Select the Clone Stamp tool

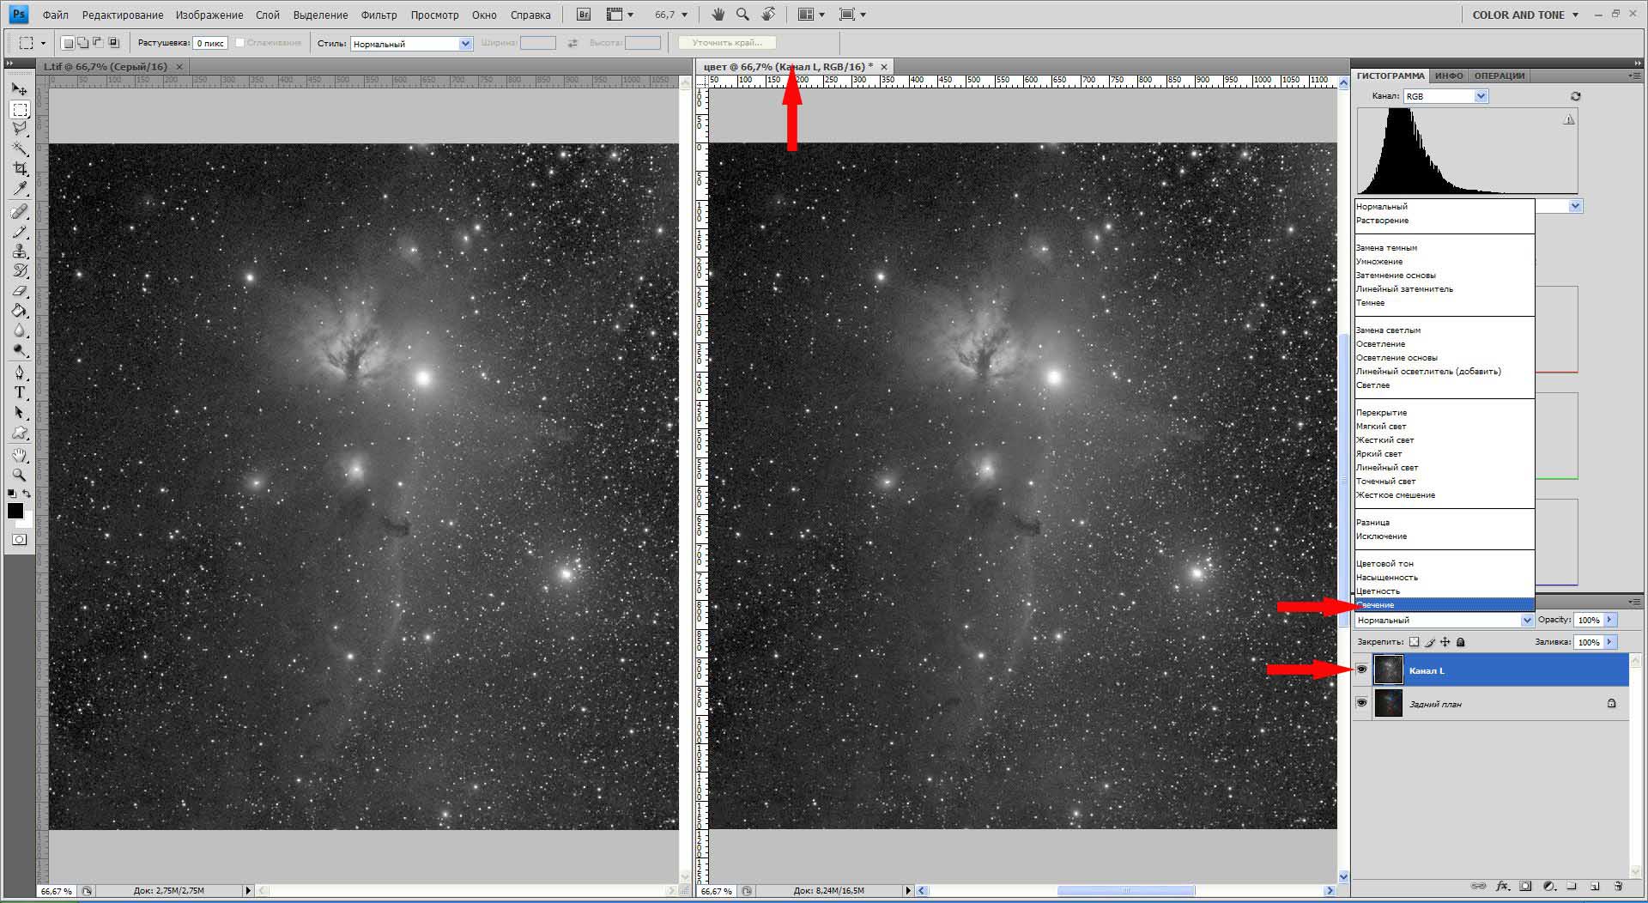[x=20, y=251]
